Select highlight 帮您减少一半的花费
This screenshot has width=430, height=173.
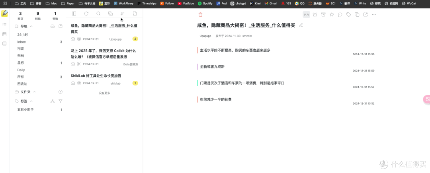216,99
